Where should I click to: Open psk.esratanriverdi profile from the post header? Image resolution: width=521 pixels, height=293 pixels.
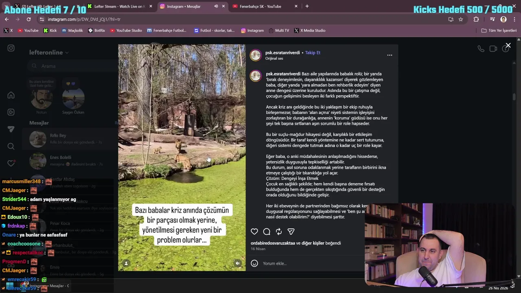tap(282, 52)
